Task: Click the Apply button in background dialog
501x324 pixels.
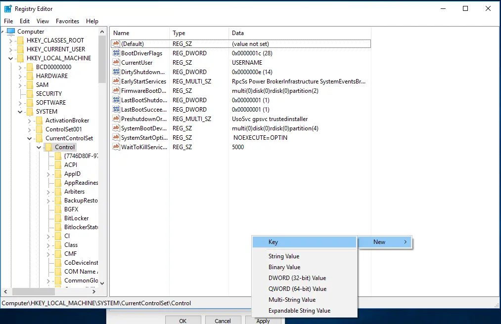Action: pos(263,321)
